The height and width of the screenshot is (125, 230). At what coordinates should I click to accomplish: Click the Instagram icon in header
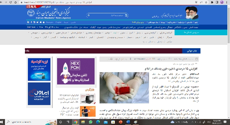pyautogui.click(x=34, y=22)
